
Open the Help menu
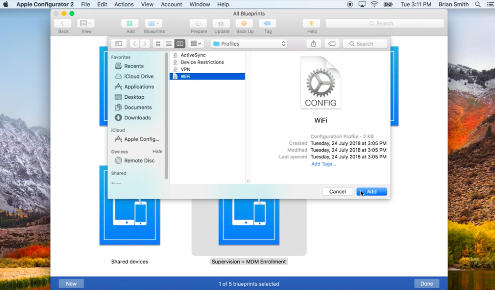point(223,4)
